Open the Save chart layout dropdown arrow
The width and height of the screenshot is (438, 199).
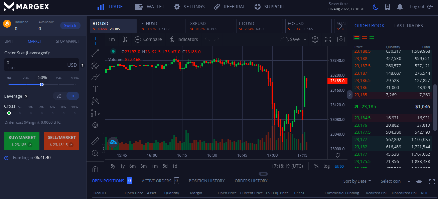click(305, 39)
